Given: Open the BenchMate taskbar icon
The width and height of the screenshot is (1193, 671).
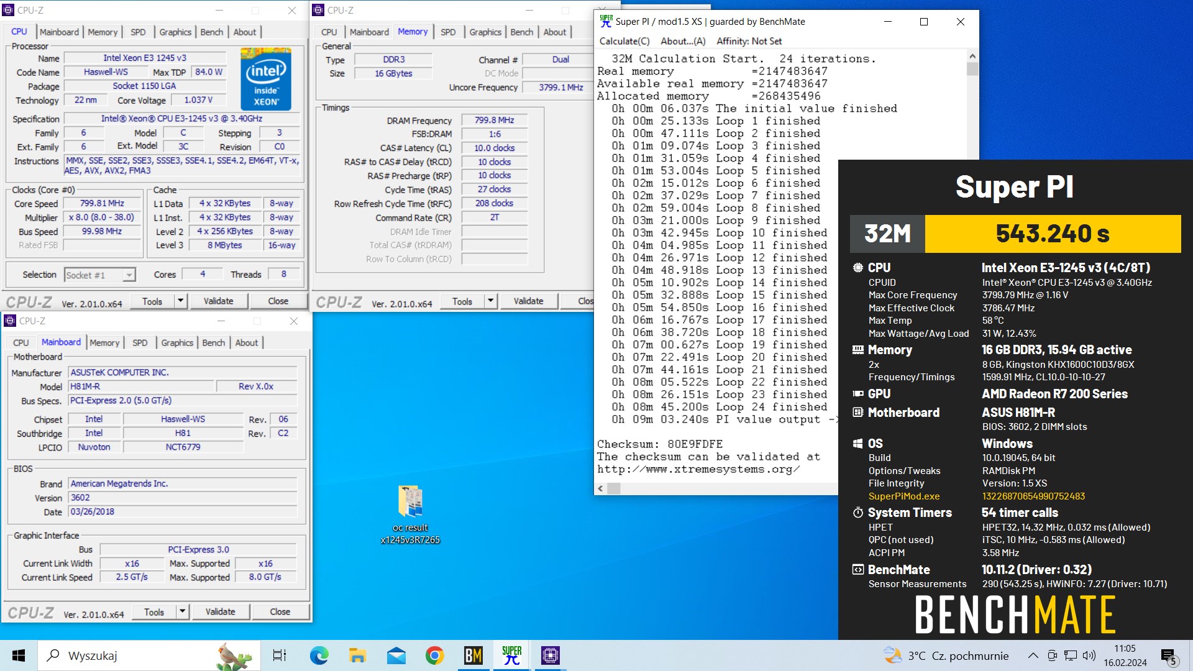Looking at the screenshot, I should point(473,655).
